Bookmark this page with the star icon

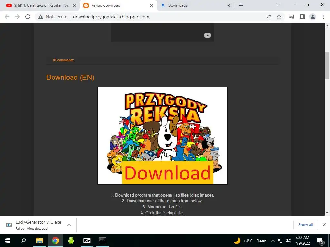(x=279, y=17)
